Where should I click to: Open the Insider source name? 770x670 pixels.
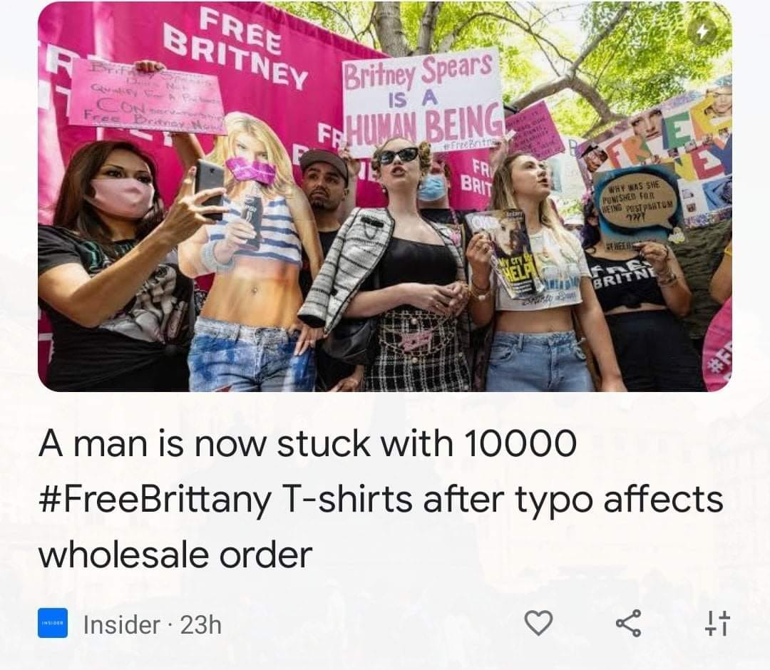[x=121, y=625]
